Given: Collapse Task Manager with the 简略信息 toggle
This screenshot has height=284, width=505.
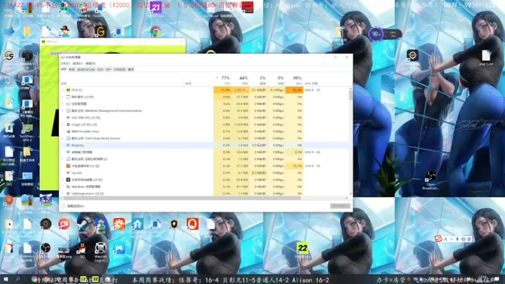Looking at the screenshot, I should [x=73, y=206].
